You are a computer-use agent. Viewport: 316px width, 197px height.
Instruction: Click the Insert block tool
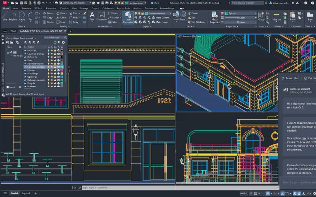tap(176, 15)
